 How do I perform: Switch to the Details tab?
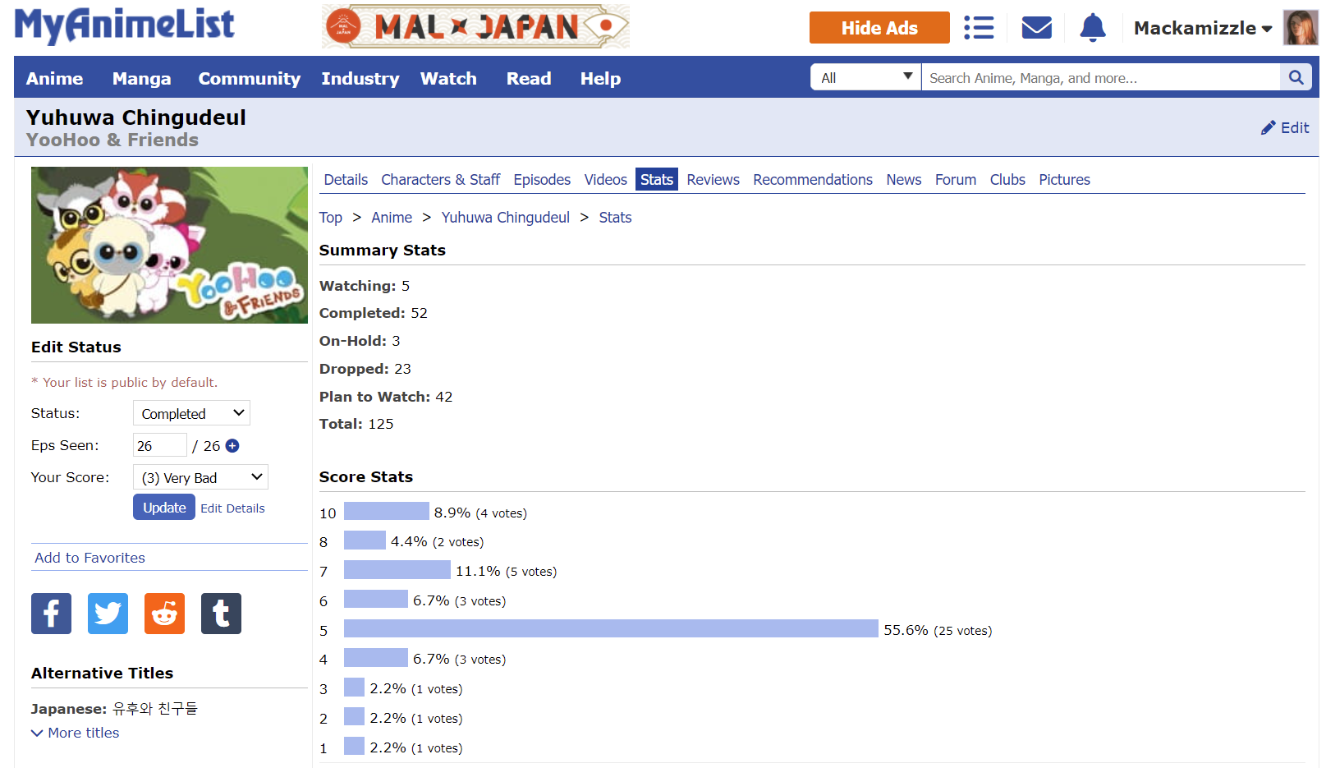coord(346,180)
